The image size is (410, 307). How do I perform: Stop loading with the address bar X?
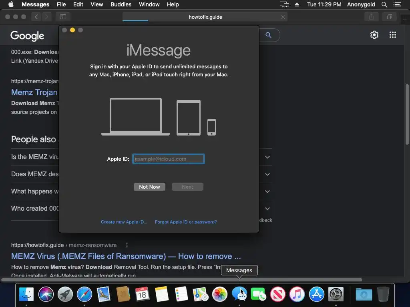[283, 17]
